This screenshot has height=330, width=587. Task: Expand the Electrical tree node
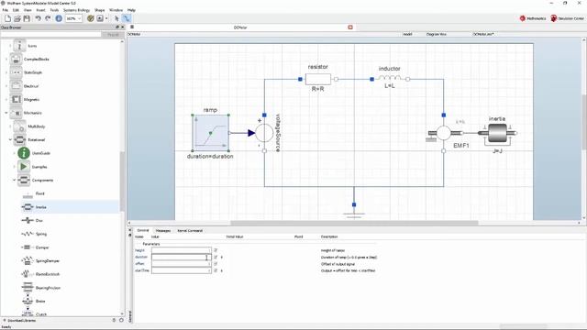(x=6, y=86)
